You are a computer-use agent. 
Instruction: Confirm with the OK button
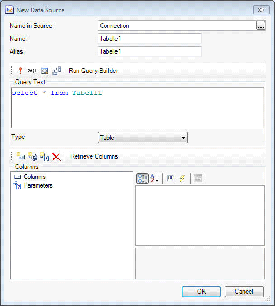click(x=201, y=292)
